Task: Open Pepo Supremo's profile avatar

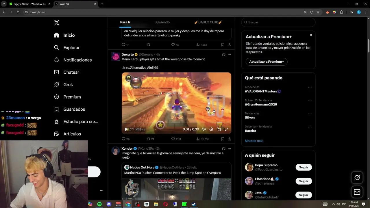Action: 249,167
